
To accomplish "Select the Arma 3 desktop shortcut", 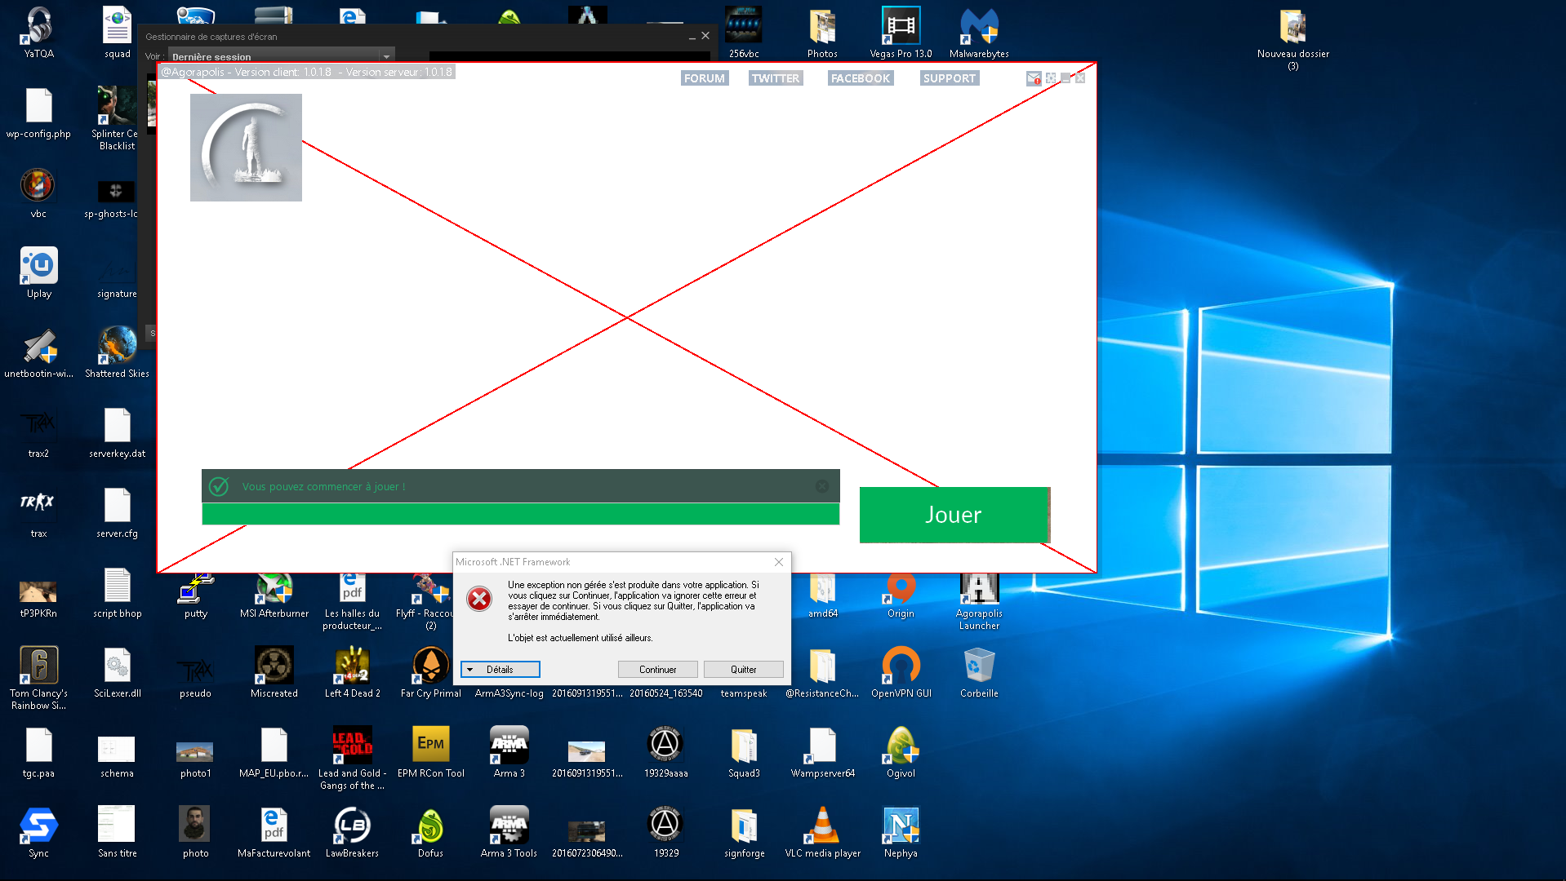I will [509, 753].
